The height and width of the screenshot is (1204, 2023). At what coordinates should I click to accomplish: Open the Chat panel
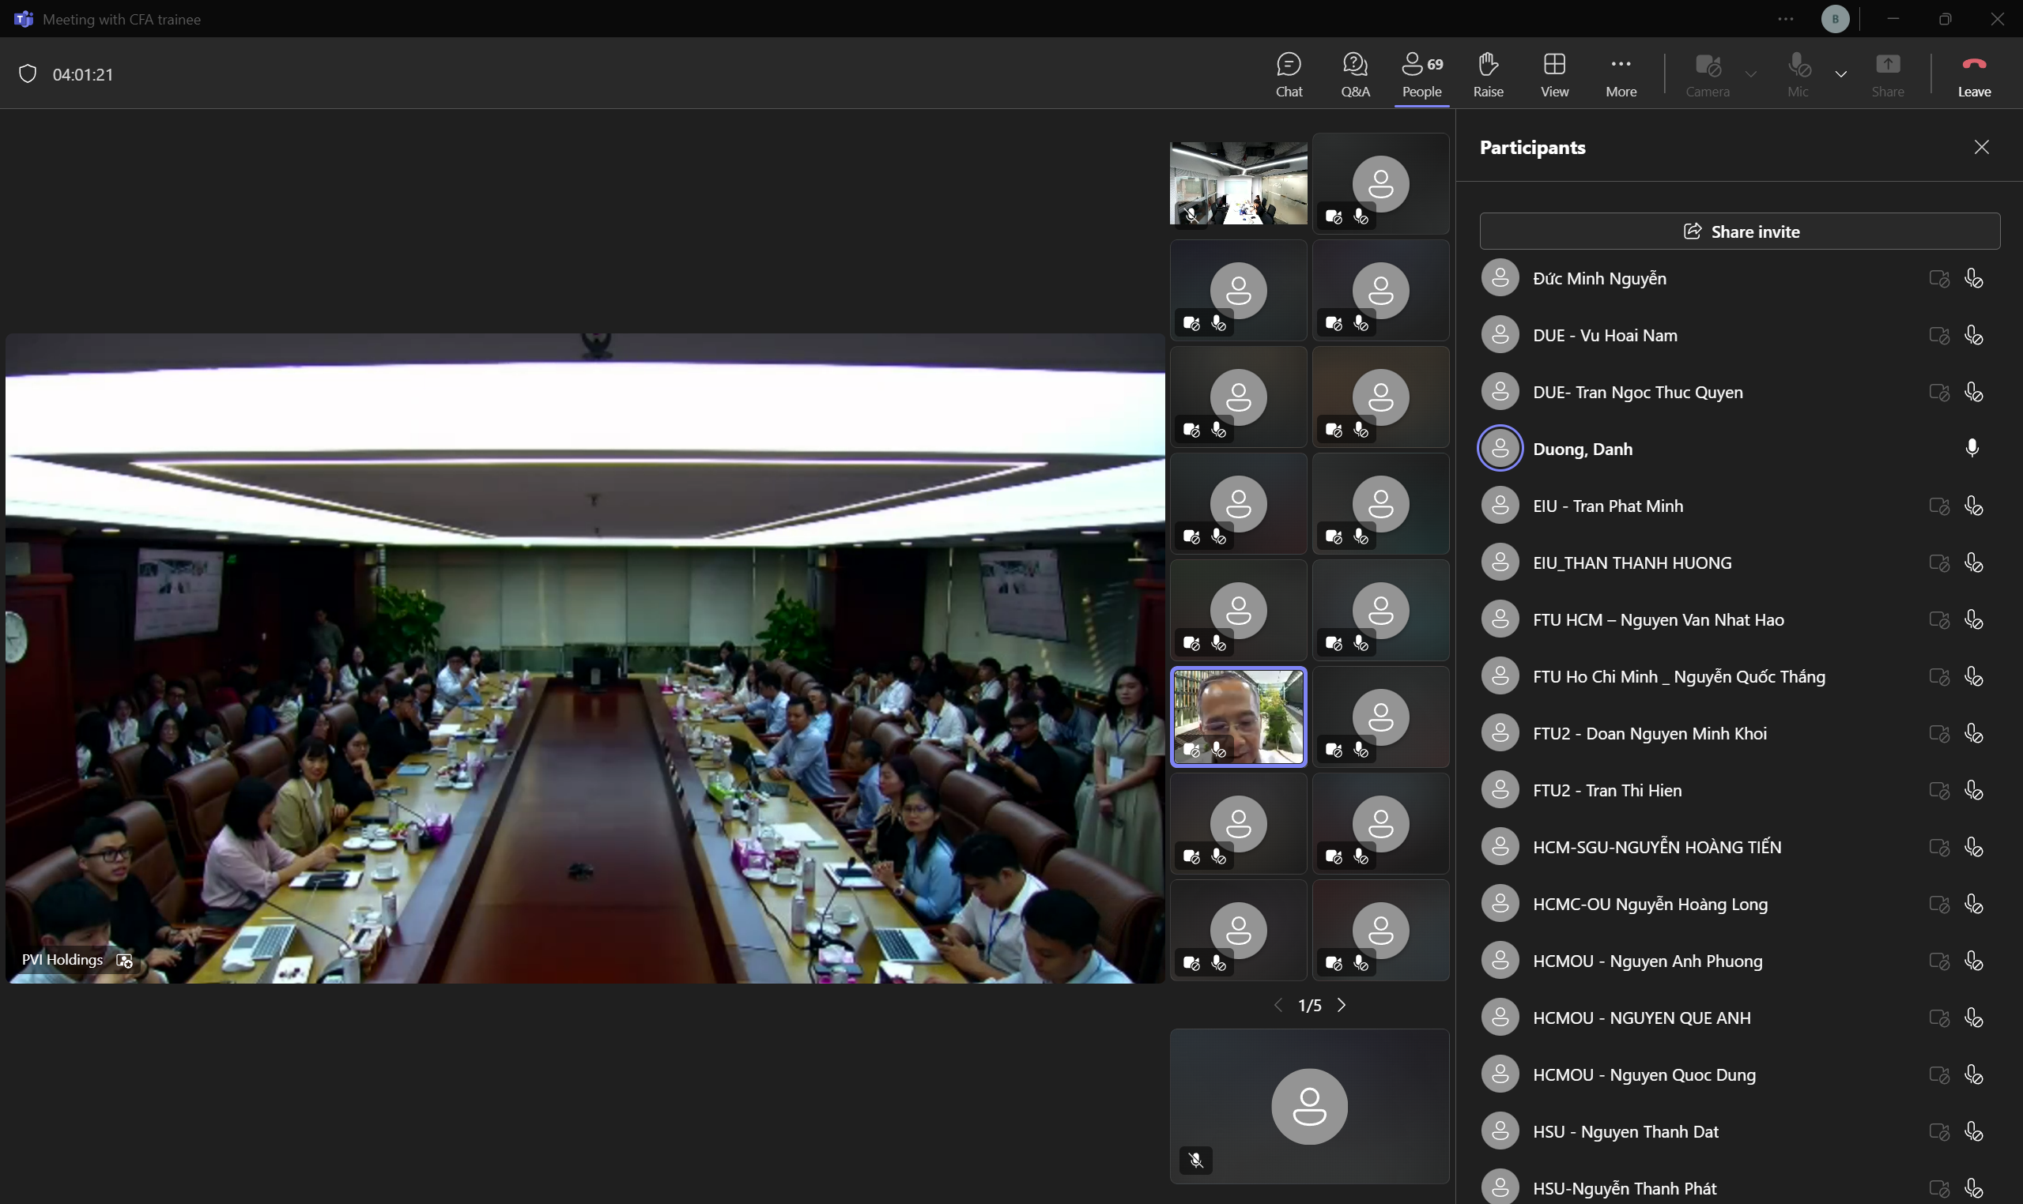(1289, 73)
